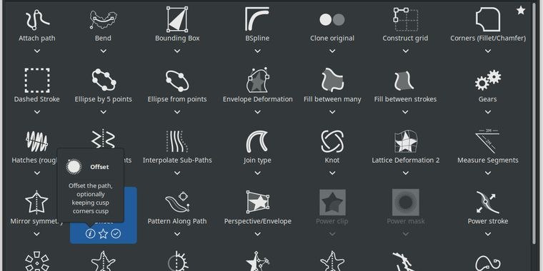Choose the Join type effect icon
This screenshot has width=543, height=271.
pyautogui.click(x=257, y=141)
